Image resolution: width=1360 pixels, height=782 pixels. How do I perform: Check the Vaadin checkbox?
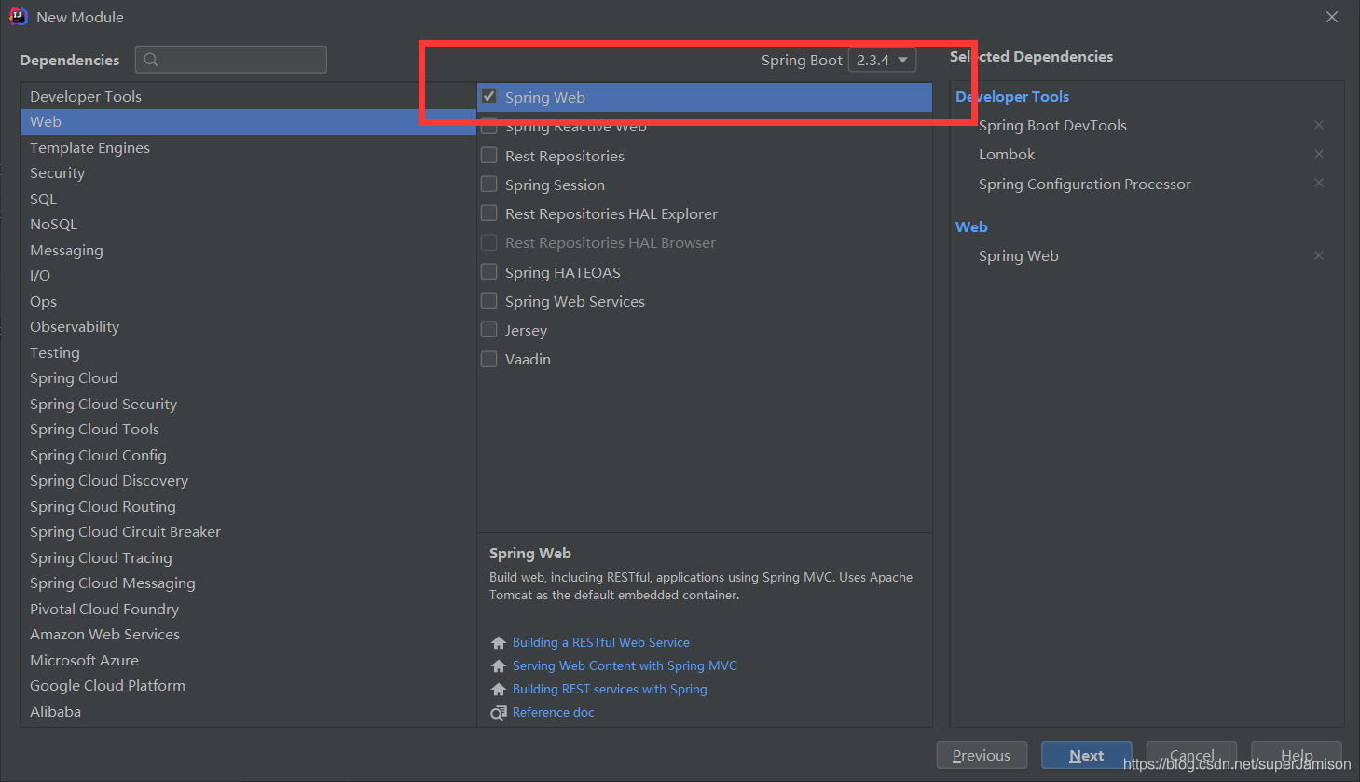488,358
